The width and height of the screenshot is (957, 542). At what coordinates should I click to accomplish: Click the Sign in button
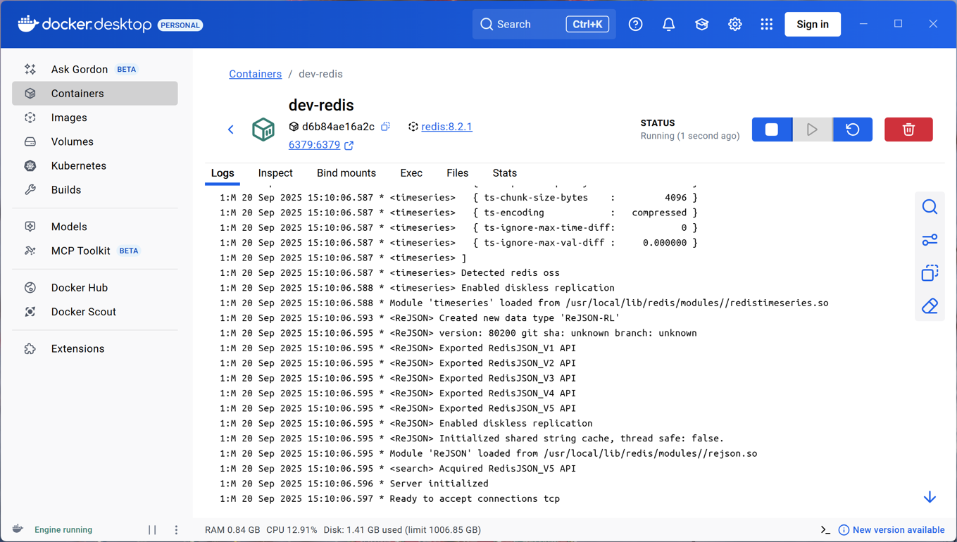coord(813,24)
